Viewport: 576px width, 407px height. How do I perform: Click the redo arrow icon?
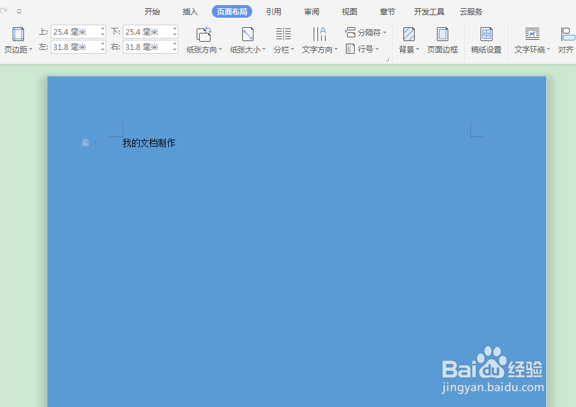(x=4, y=11)
